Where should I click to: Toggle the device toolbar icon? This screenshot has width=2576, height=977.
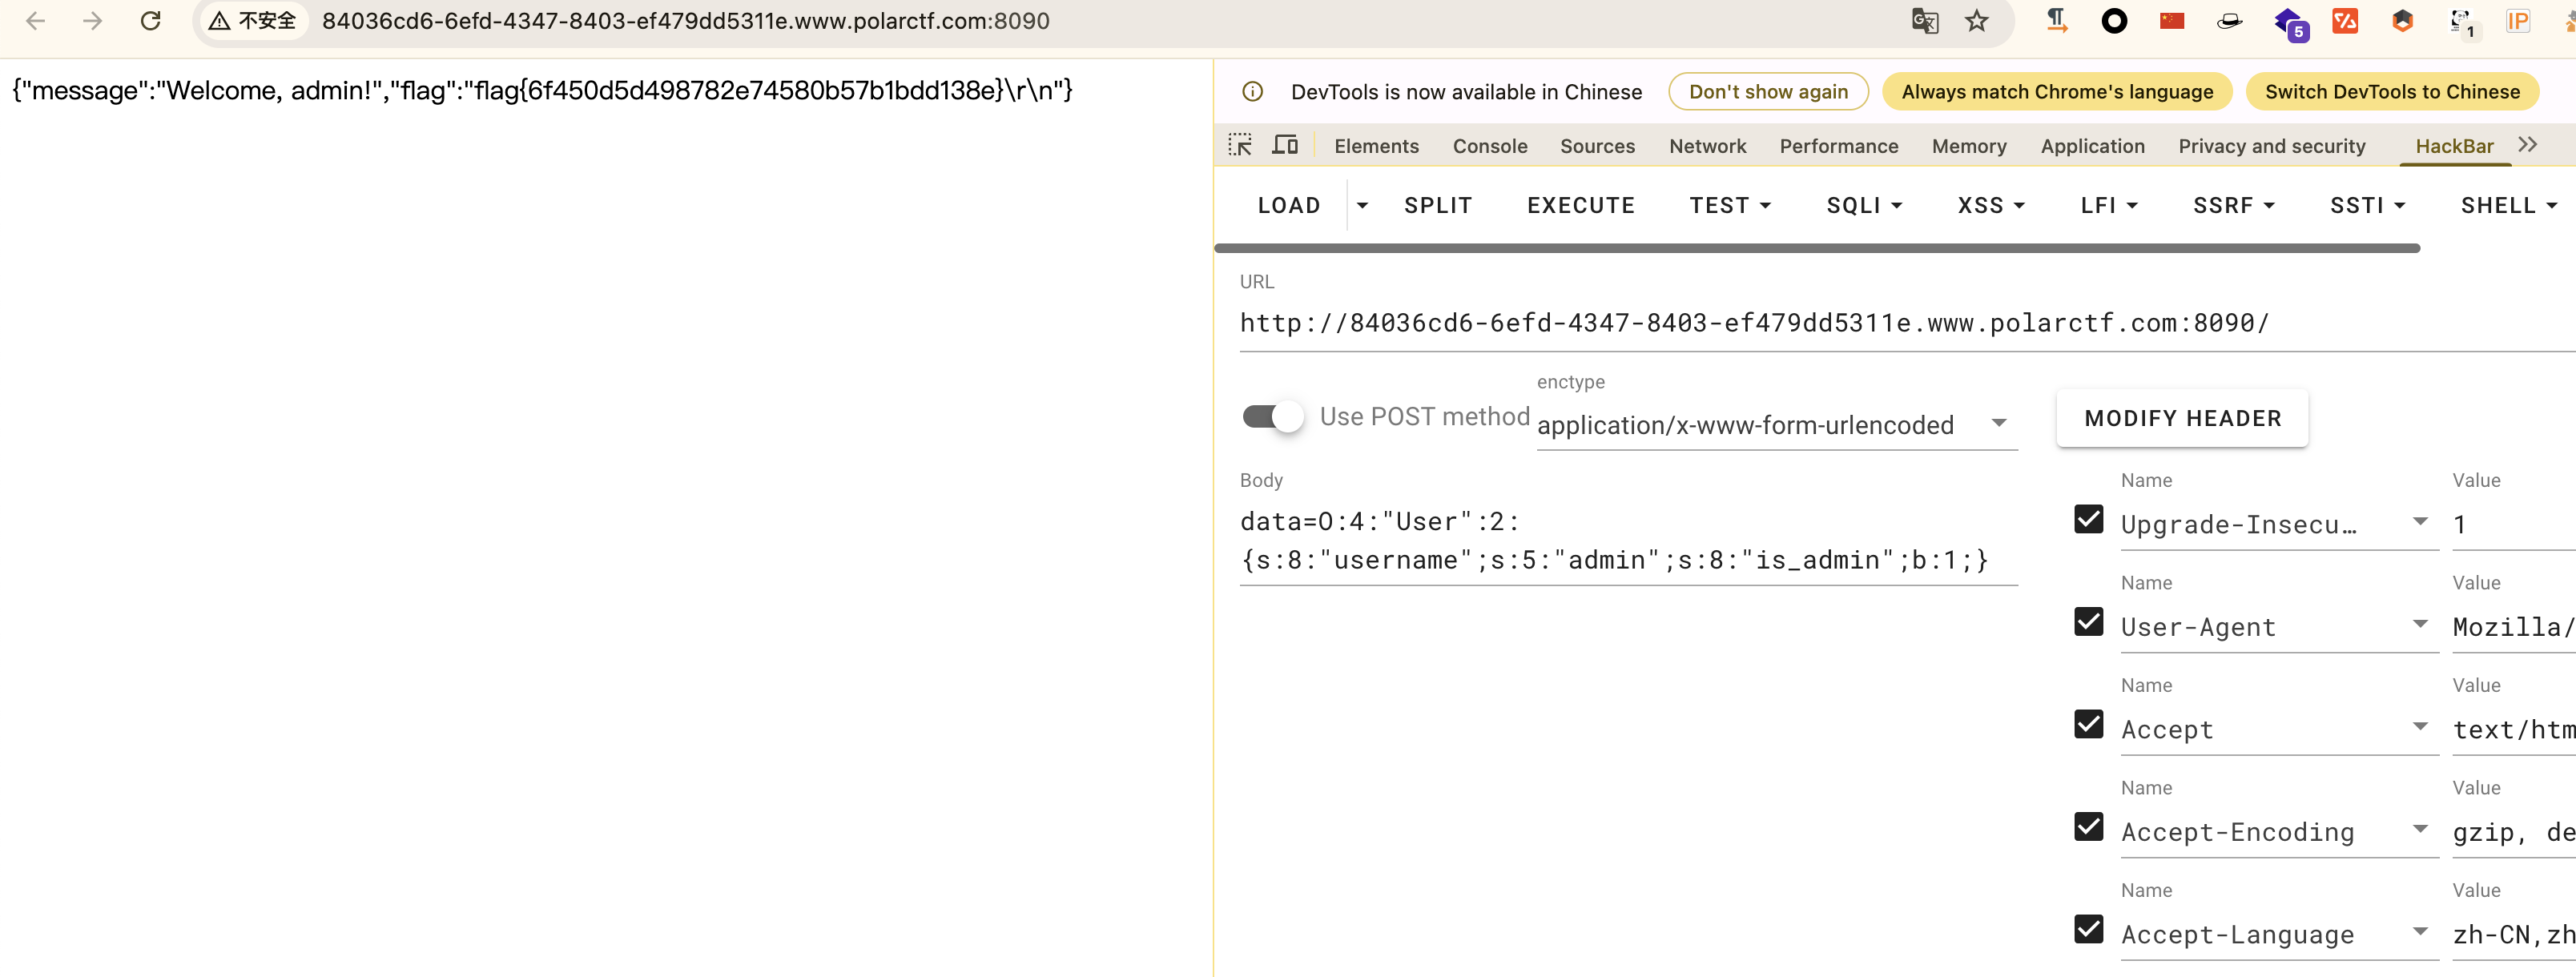pyautogui.click(x=1285, y=146)
